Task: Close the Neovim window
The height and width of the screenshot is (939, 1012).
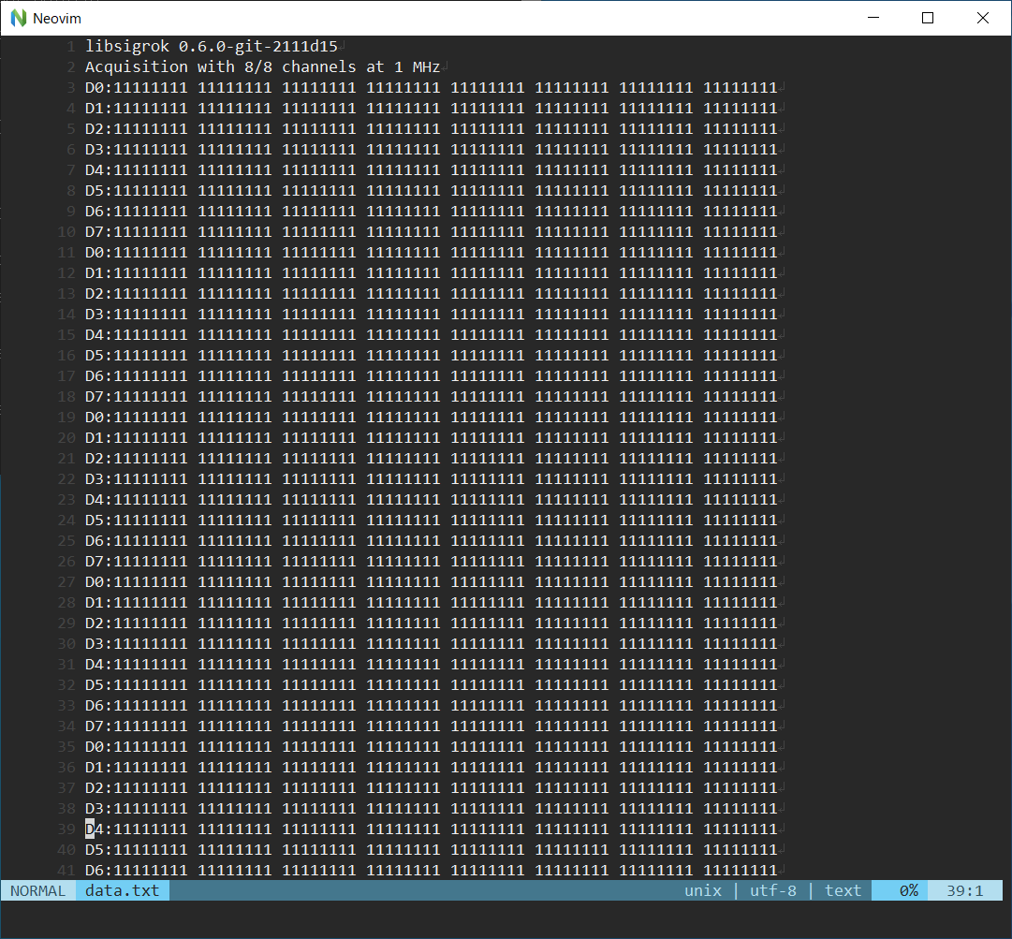Action: click(982, 18)
